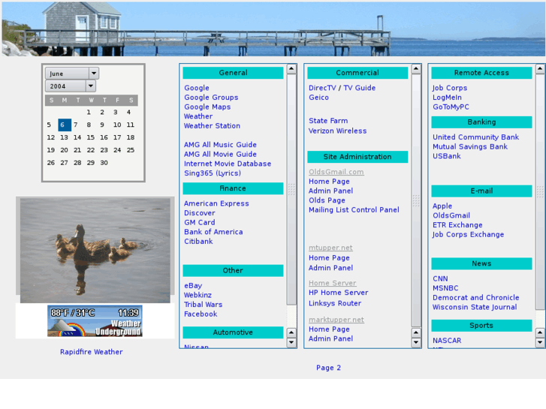Select day 15 in the calendar

point(91,137)
